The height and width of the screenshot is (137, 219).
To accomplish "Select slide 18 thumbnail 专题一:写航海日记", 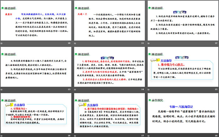I will coord(183,113).
